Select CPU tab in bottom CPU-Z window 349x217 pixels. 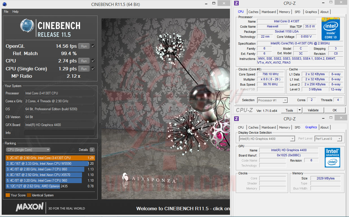tap(241, 127)
